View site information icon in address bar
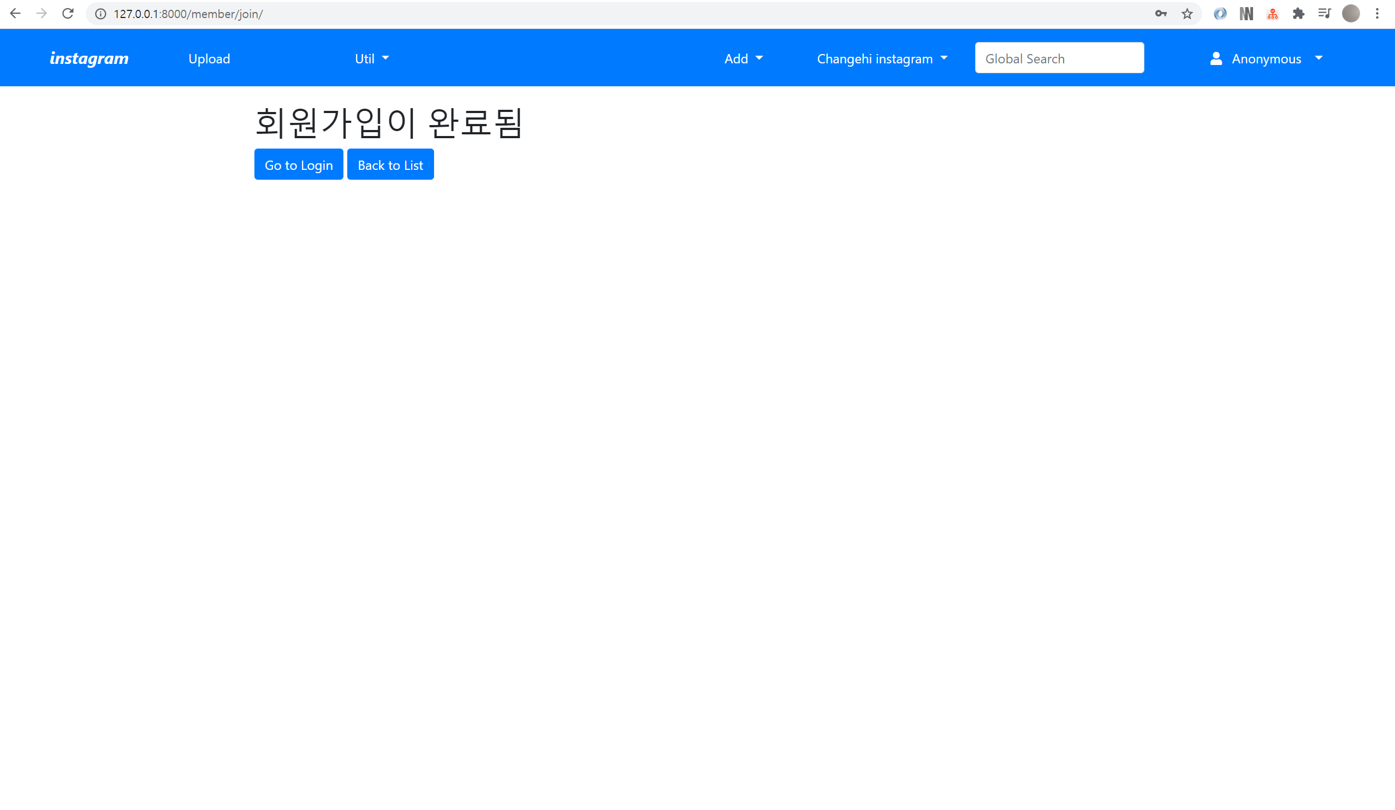Screen dimensions: 1395x810 pyautogui.click(x=101, y=14)
